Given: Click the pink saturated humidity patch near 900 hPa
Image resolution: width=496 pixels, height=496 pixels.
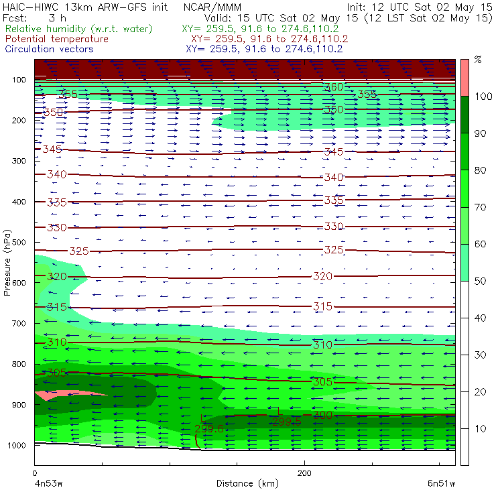Looking at the screenshot, I should pos(63,395).
